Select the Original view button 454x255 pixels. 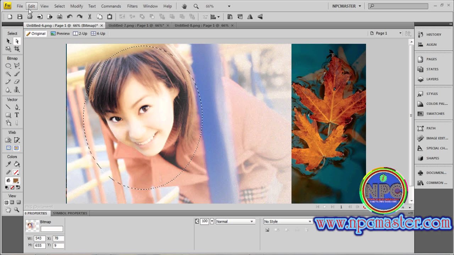(36, 33)
